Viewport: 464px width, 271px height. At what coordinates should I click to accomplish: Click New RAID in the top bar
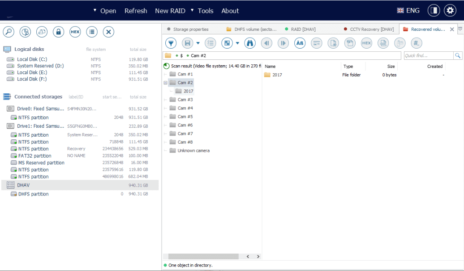170,11
